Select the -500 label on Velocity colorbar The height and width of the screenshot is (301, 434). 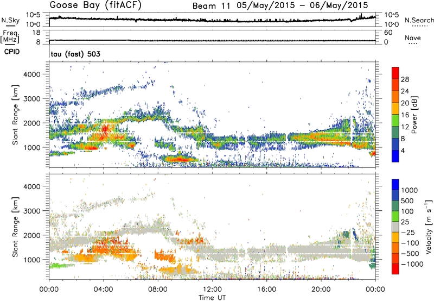pos(411,253)
